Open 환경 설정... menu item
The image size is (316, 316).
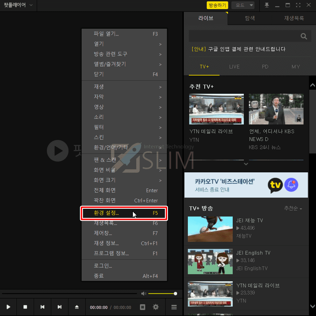pos(124,213)
